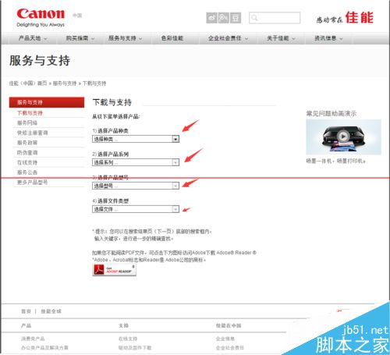Open the 产品天地 navigation menu
The height and width of the screenshot is (355, 390).
click(x=33, y=38)
